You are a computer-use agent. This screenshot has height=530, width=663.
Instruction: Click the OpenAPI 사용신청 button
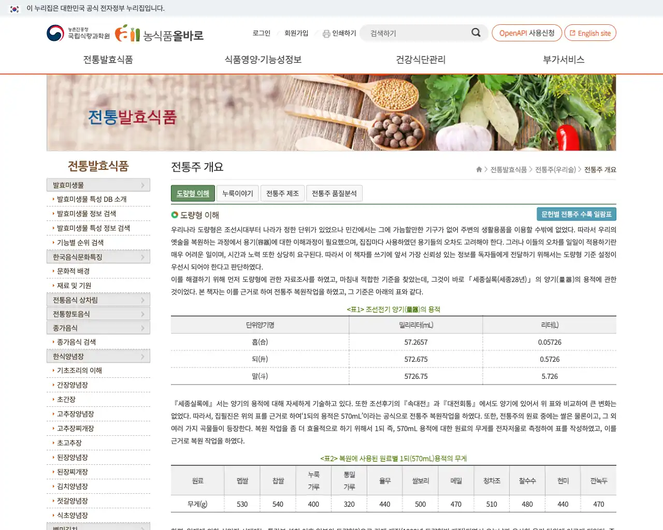pyautogui.click(x=527, y=33)
